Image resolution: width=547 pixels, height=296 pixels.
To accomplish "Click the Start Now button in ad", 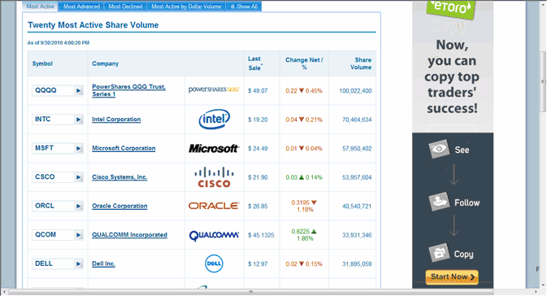I will tap(452, 276).
